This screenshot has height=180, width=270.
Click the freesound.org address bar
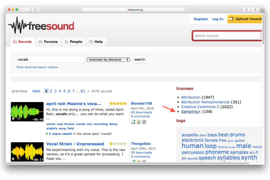135,10
